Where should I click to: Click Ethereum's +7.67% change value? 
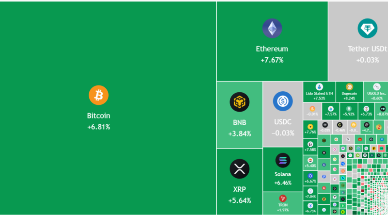tap(272, 60)
